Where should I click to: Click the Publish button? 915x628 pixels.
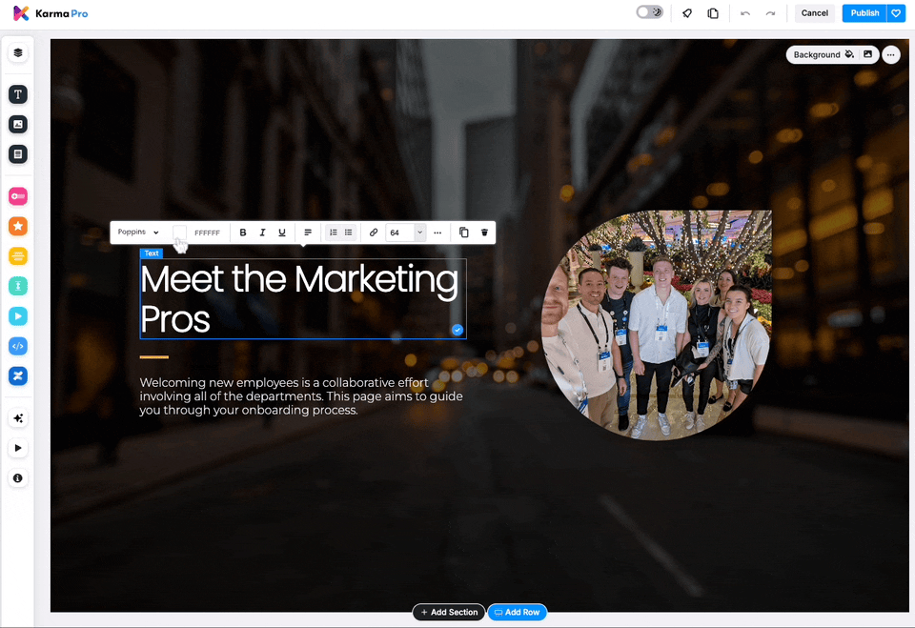864,12
